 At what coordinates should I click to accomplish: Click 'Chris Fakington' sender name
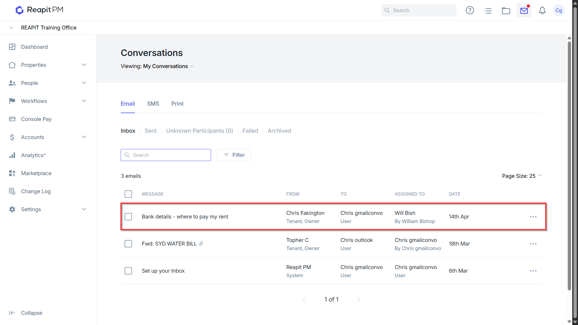coord(305,213)
